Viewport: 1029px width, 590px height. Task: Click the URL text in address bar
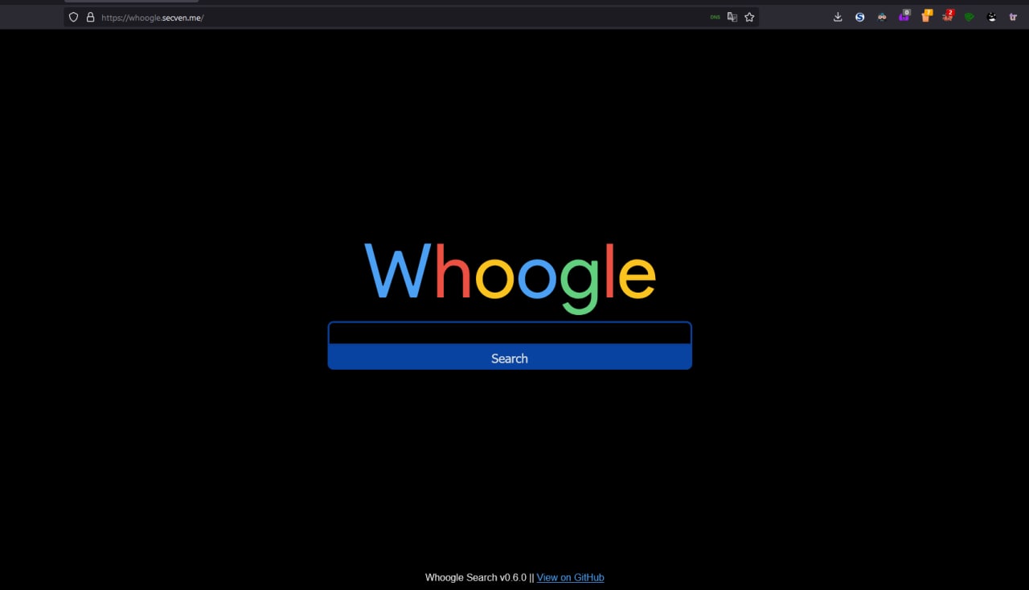pos(152,17)
